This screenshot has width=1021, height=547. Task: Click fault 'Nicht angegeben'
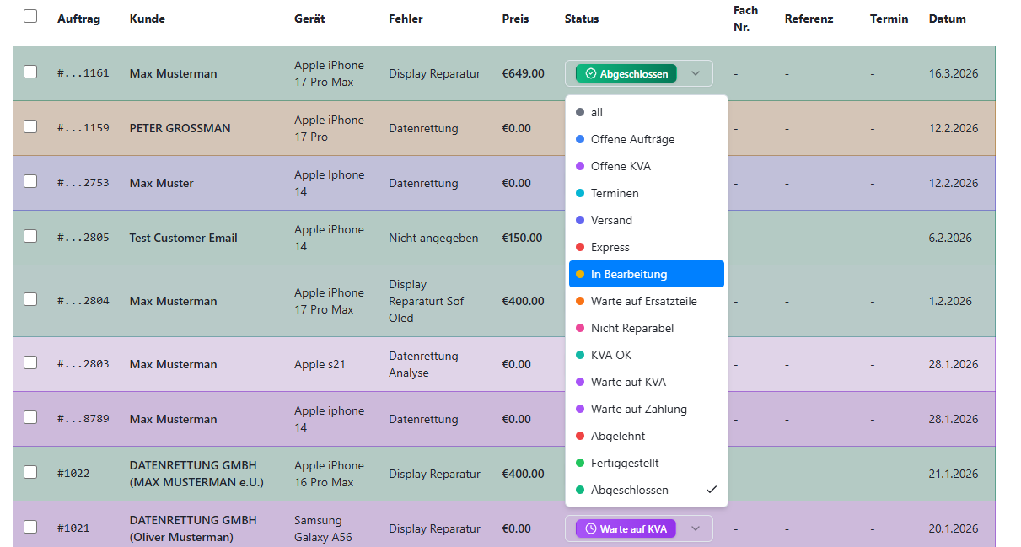[x=433, y=238]
